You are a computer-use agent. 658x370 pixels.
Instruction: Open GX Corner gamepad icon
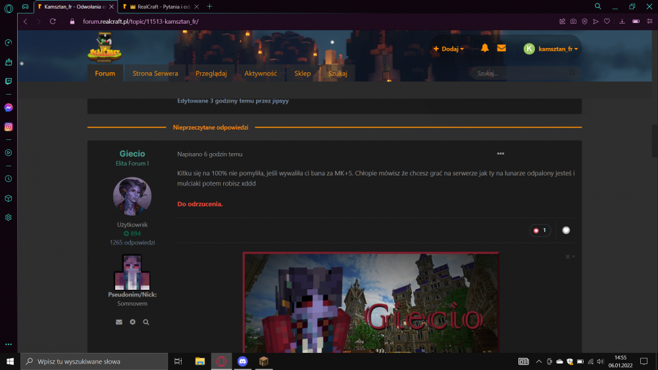click(x=25, y=7)
